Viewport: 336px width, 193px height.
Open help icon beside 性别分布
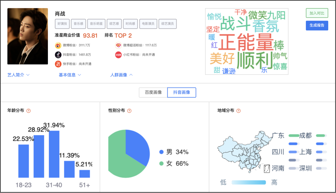pos(129,111)
